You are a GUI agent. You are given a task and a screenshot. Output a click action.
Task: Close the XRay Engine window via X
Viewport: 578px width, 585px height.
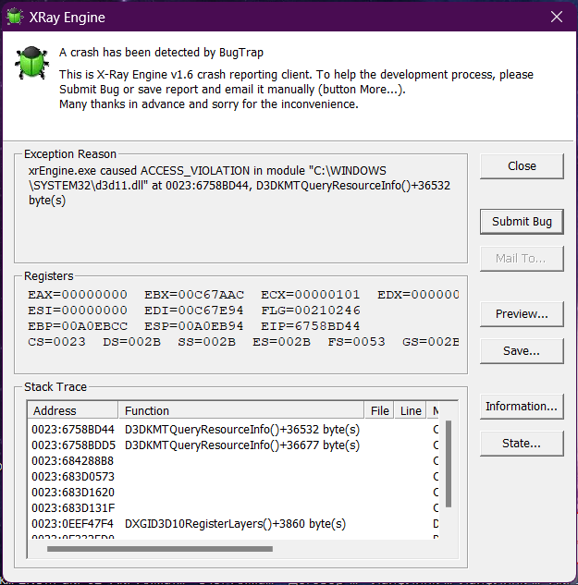click(x=557, y=17)
